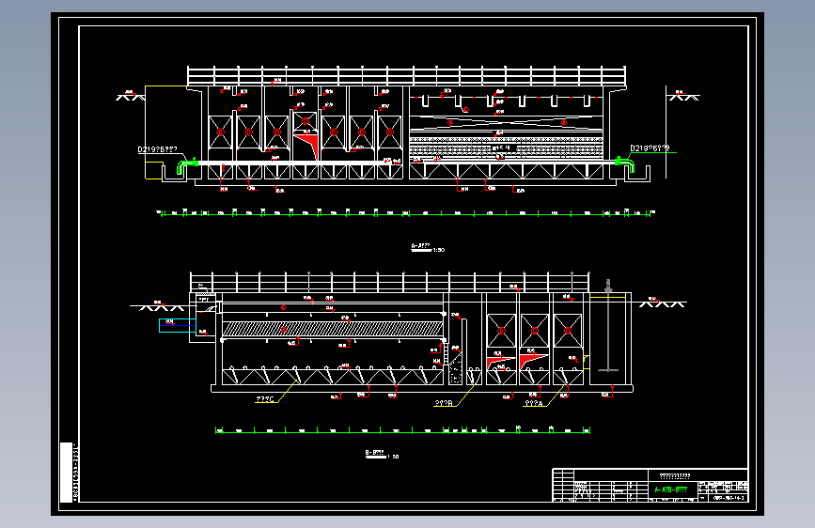Click the "???A" callout label
The image size is (815, 528).
[534, 403]
